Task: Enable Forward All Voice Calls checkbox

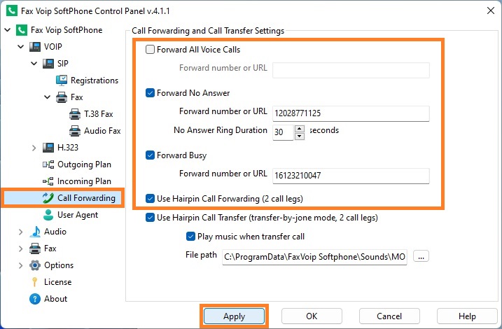Action: pyautogui.click(x=150, y=50)
